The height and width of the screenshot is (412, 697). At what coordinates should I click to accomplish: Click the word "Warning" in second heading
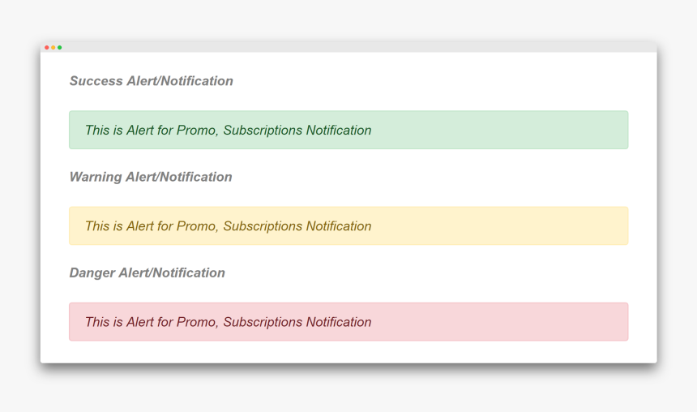click(x=96, y=177)
